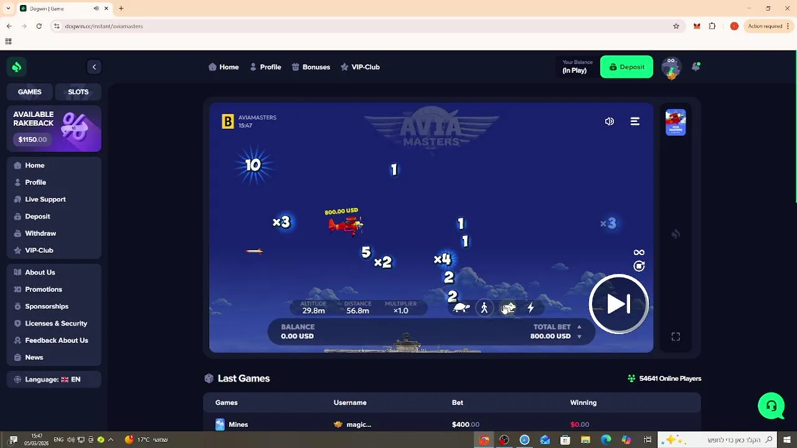Mute the Dogwin tab audio icon
The height and width of the screenshot is (448, 797).
point(96,8)
